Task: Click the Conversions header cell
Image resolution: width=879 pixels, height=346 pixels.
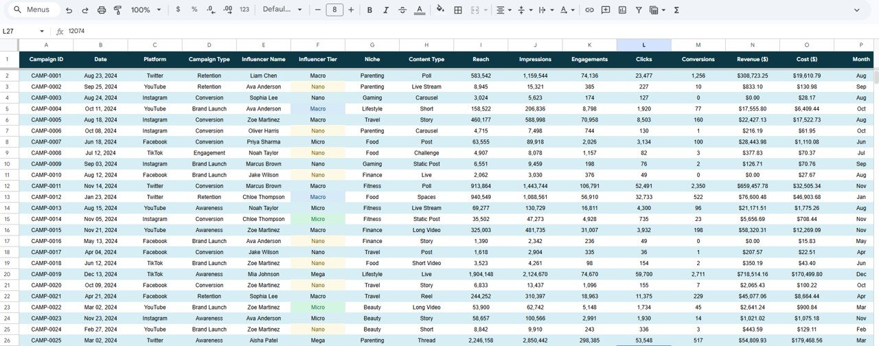Action: [x=698, y=60]
